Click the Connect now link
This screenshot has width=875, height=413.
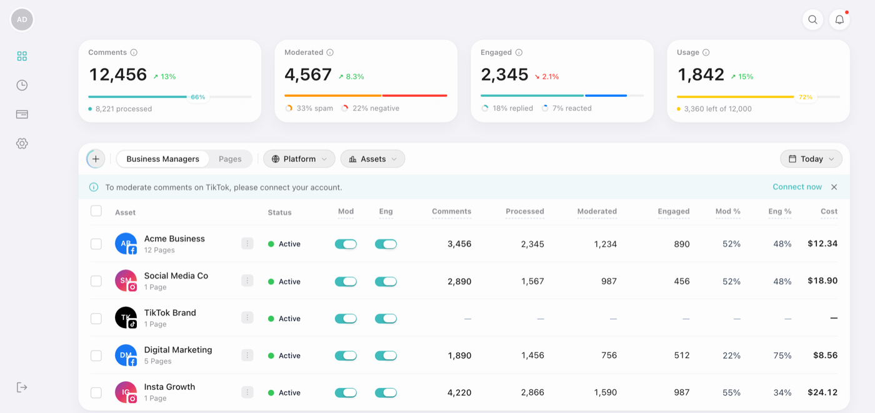tap(797, 187)
